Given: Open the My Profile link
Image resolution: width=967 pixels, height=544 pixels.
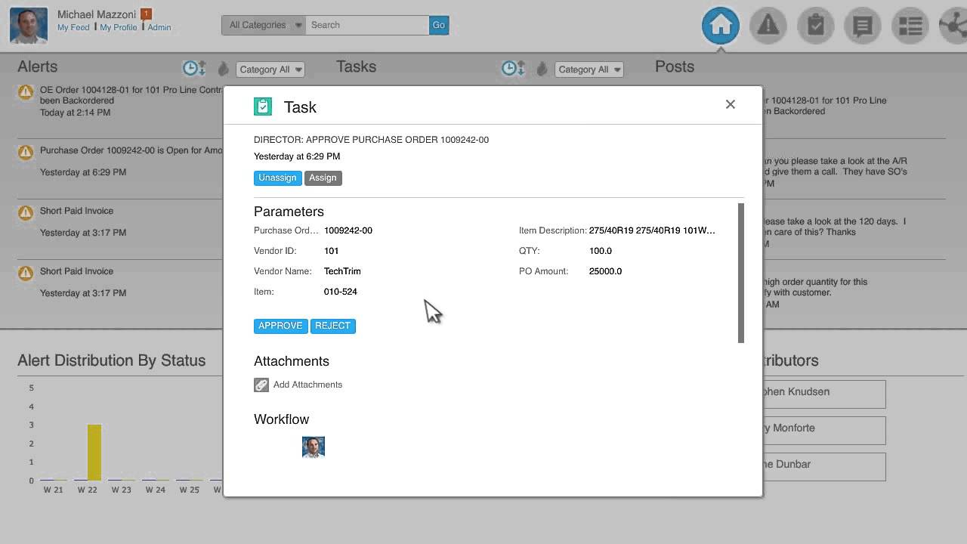Looking at the screenshot, I should coord(119,27).
